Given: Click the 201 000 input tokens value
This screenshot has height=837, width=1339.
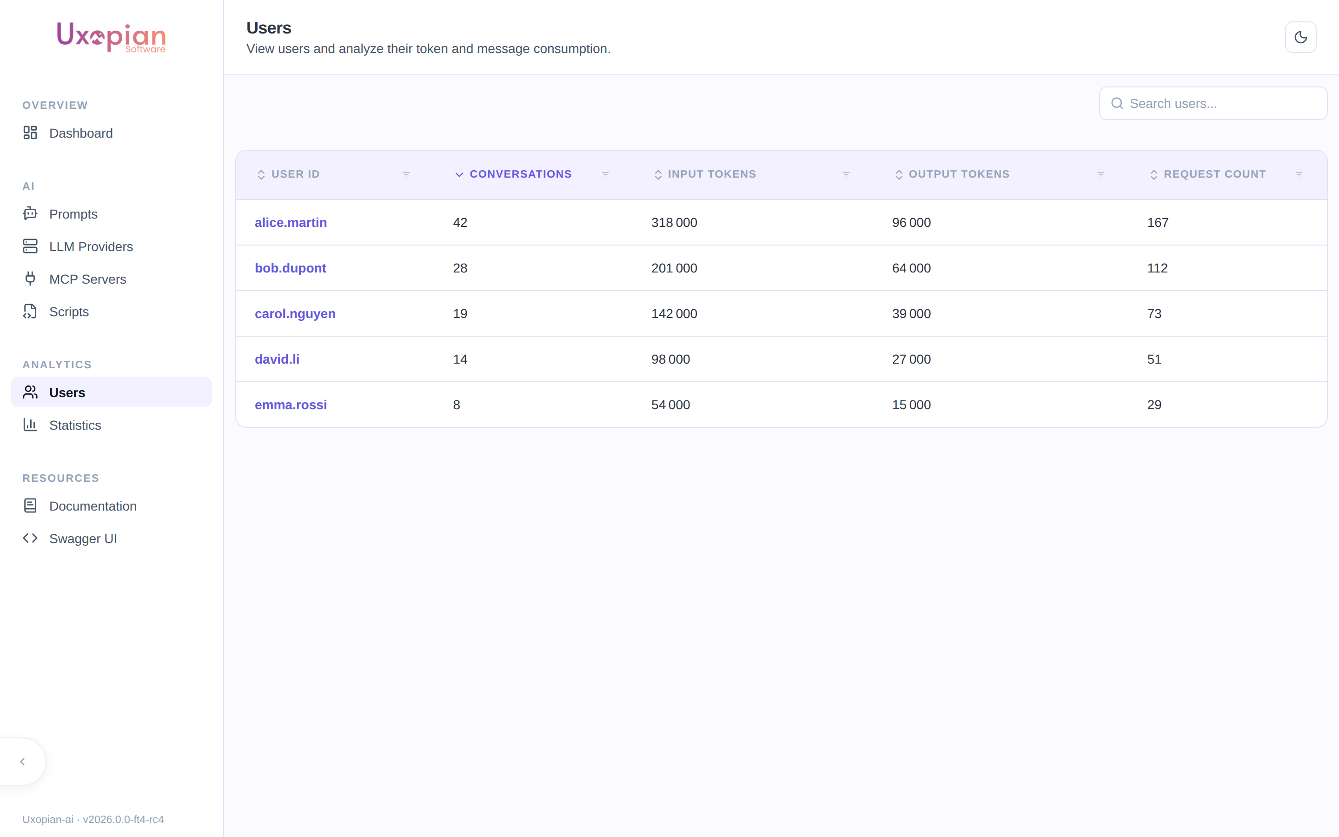Looking at the screenshot, I should (x=674, y=268).
